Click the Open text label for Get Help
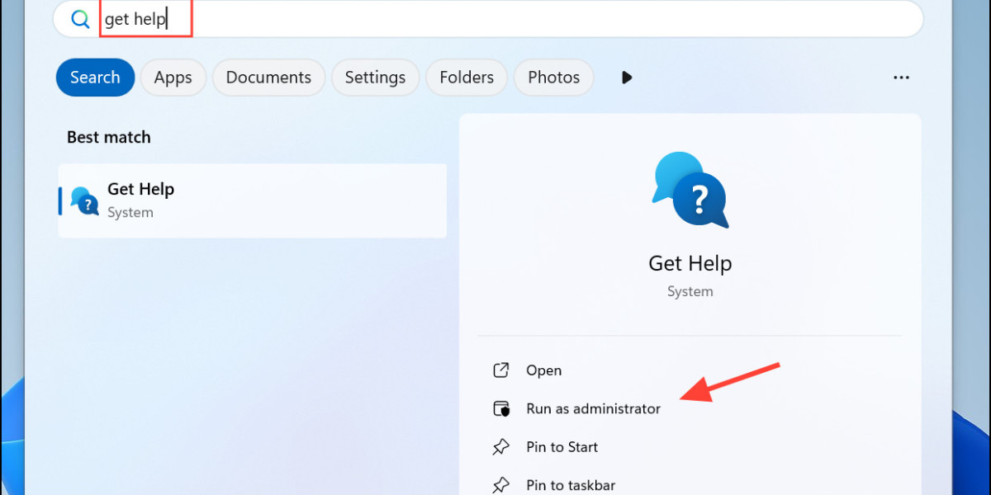 coord(543,370)
